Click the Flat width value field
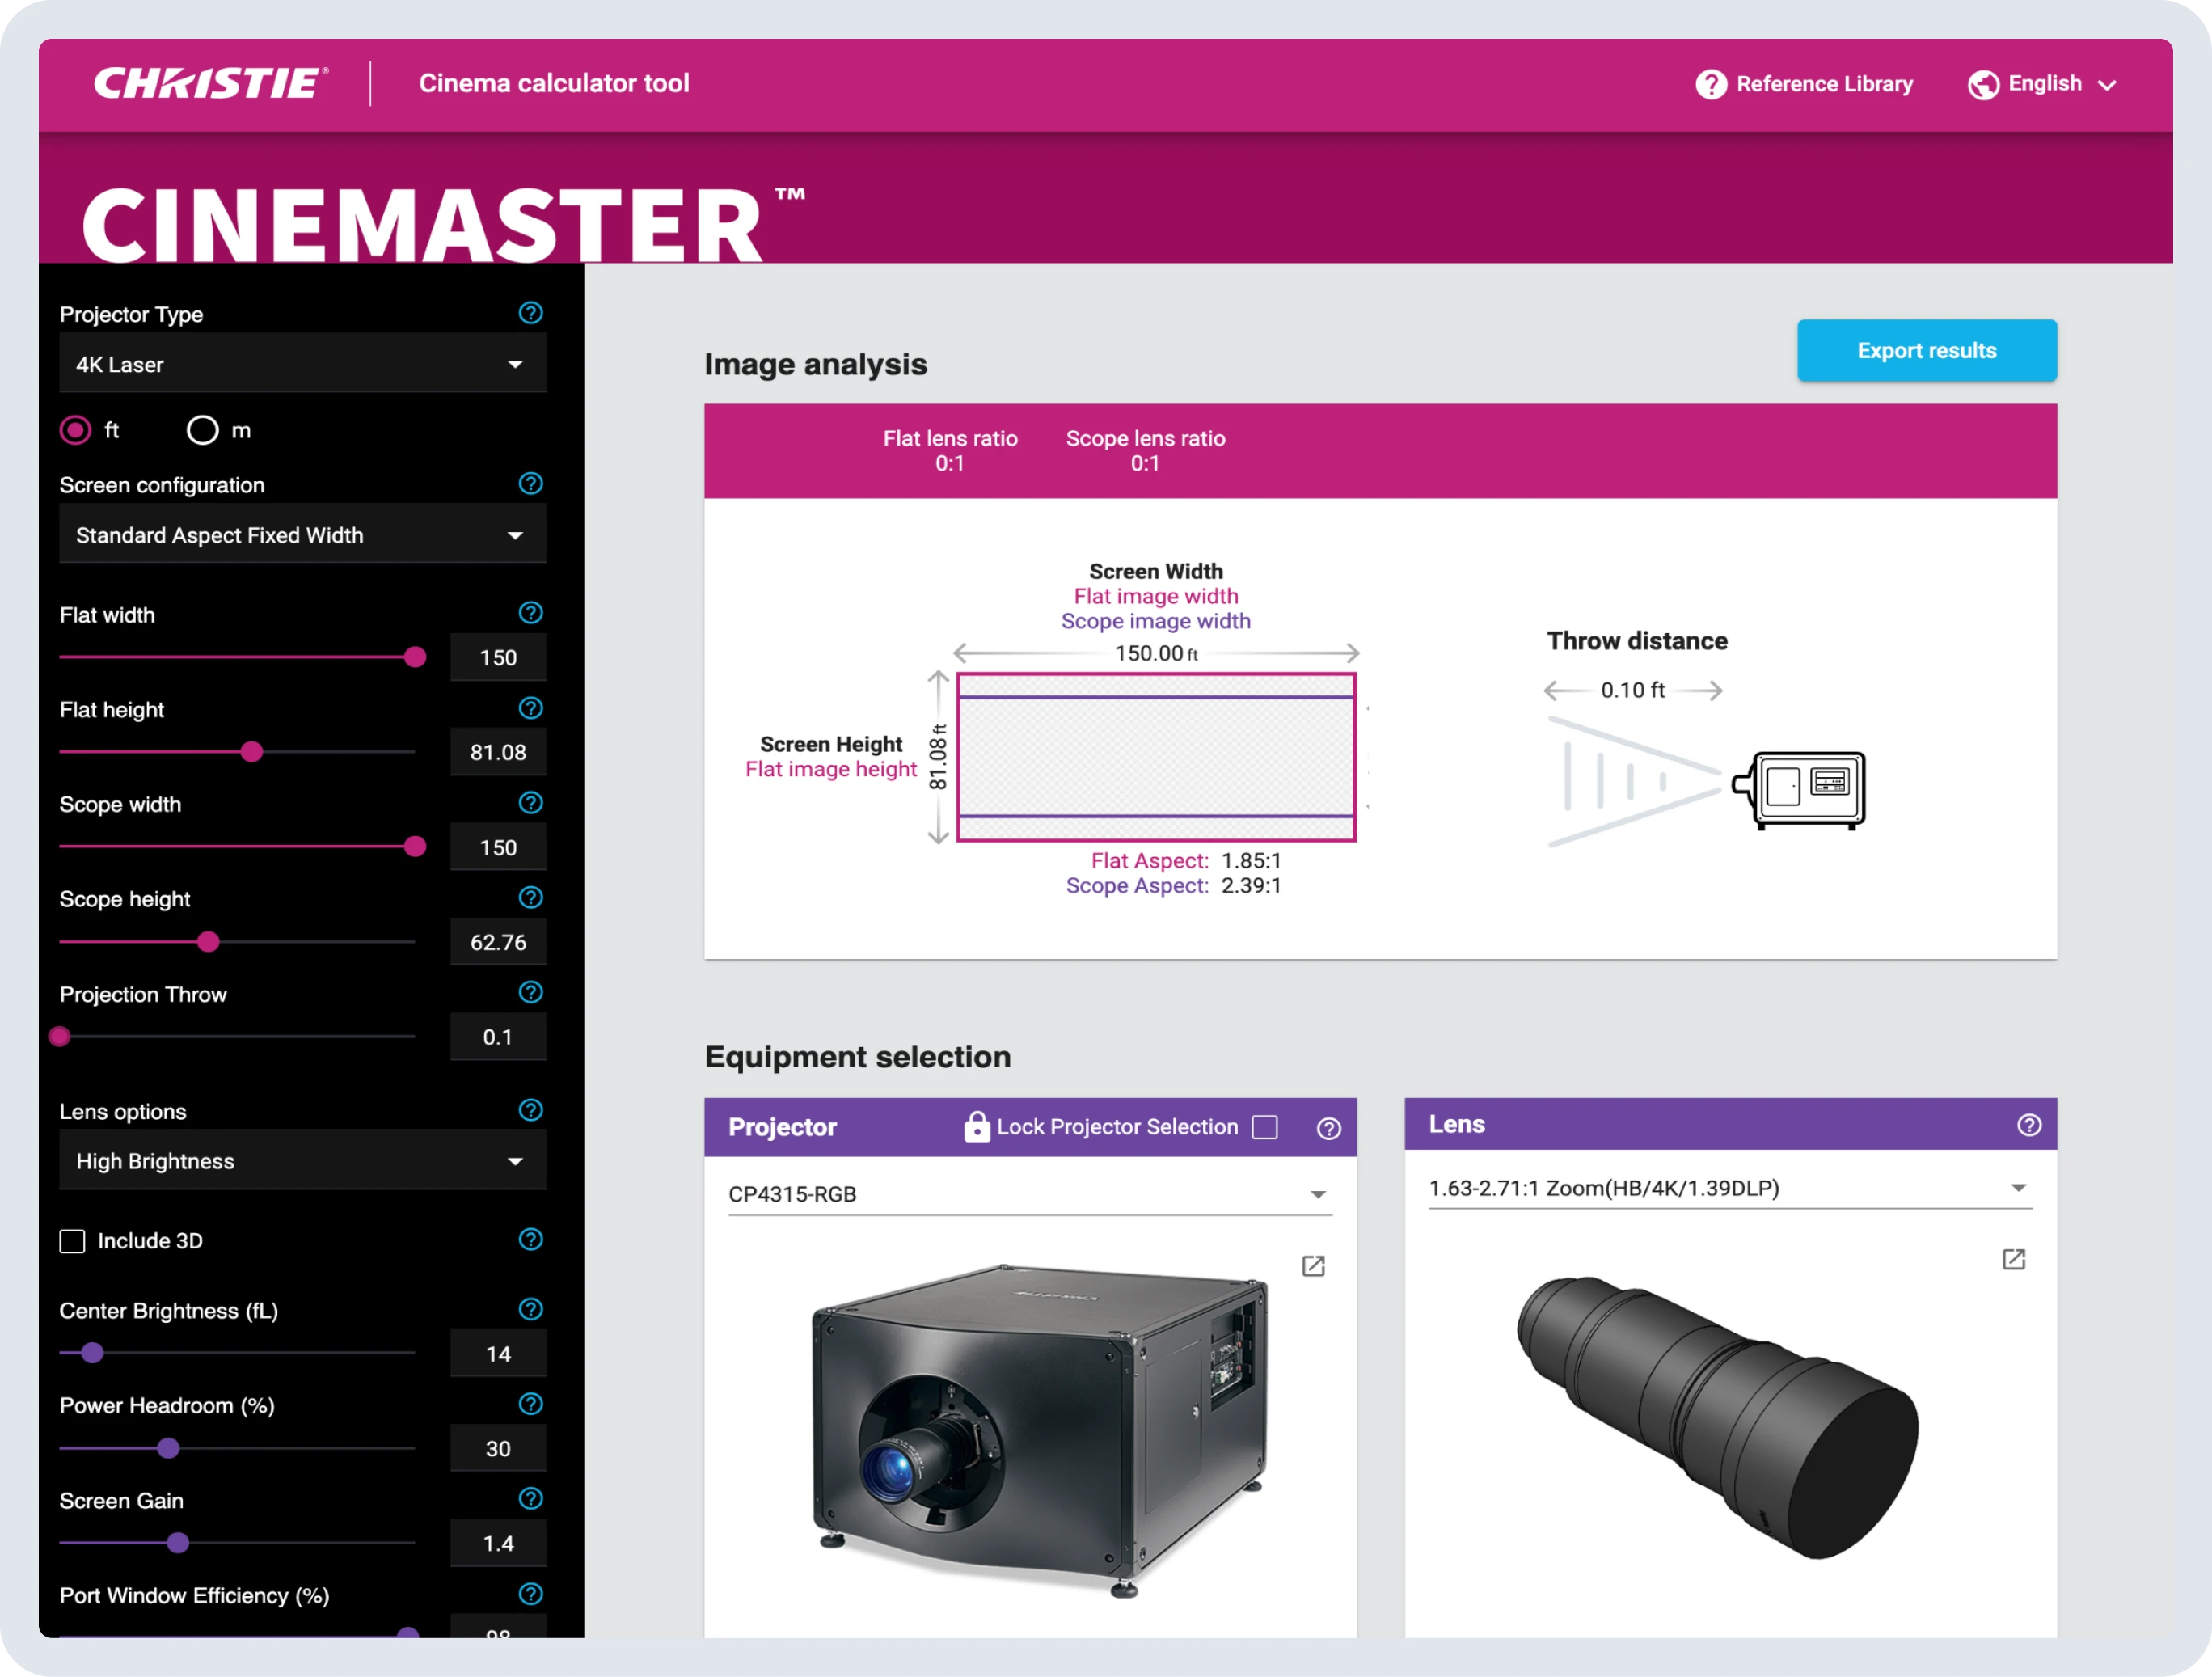Viewport: 2212px width, 1677px height. pyautogui.click(x=498, y=658)
